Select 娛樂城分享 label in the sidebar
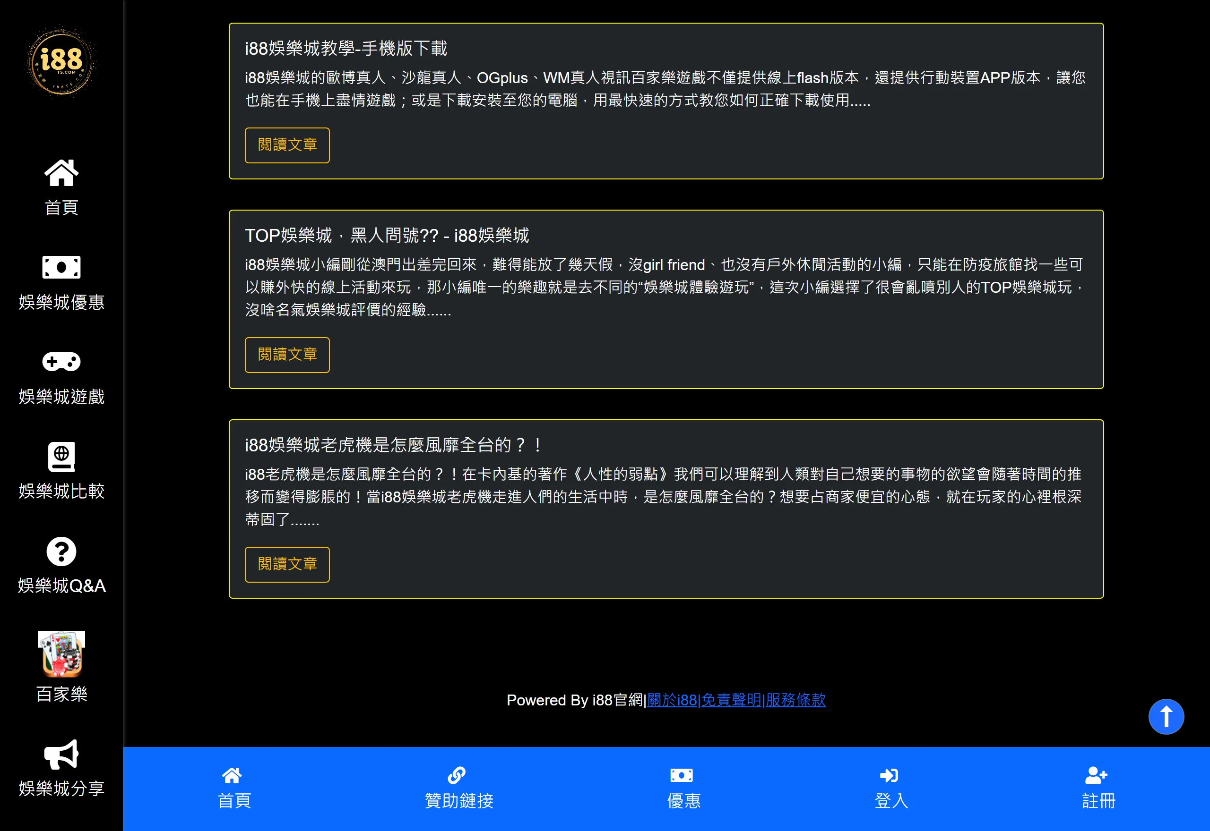1210x831 pixels. (x=61, y=789)
